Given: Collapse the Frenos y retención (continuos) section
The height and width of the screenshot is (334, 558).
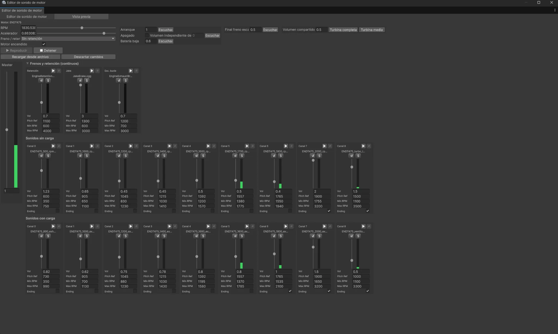Looking at the screenshot, I should point(28,63).
